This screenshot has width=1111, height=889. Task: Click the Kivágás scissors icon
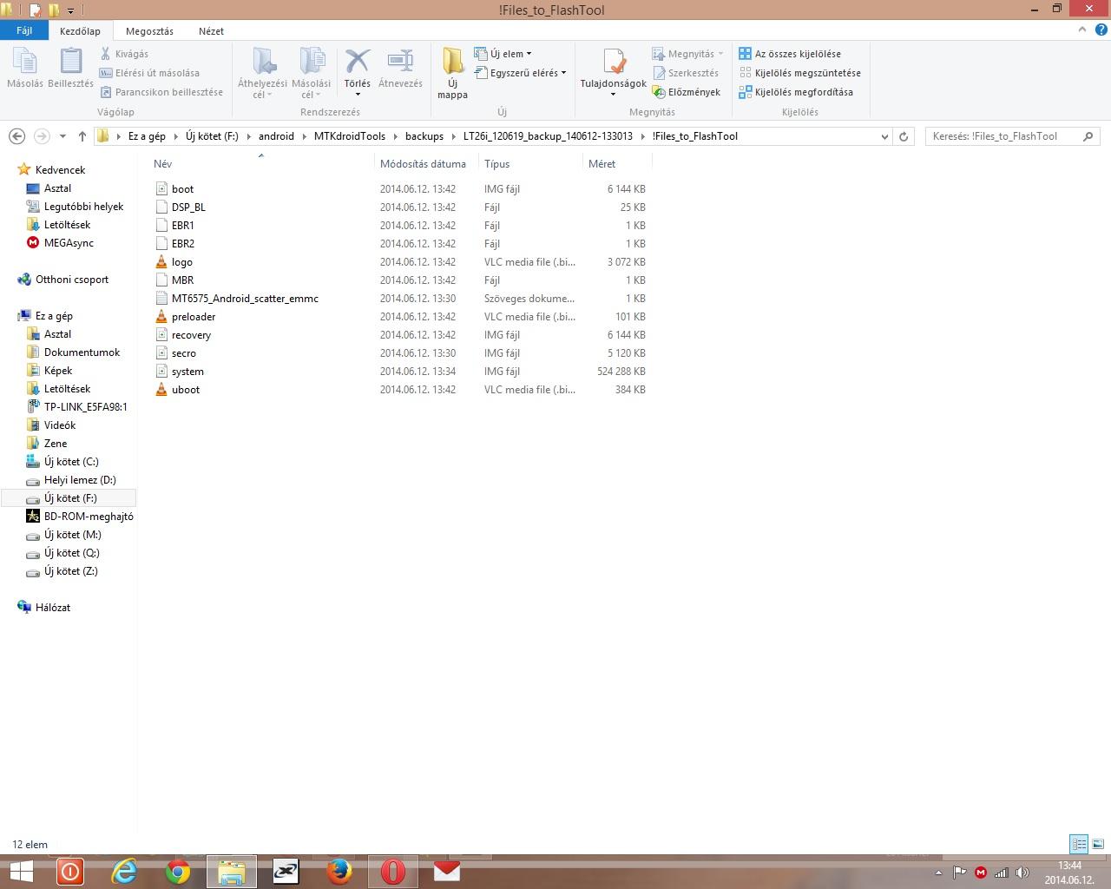point(106,54)
